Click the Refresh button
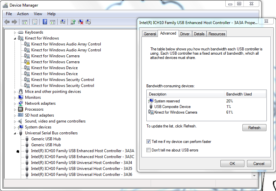Screen dimensions: 276x191 (254, 127)
